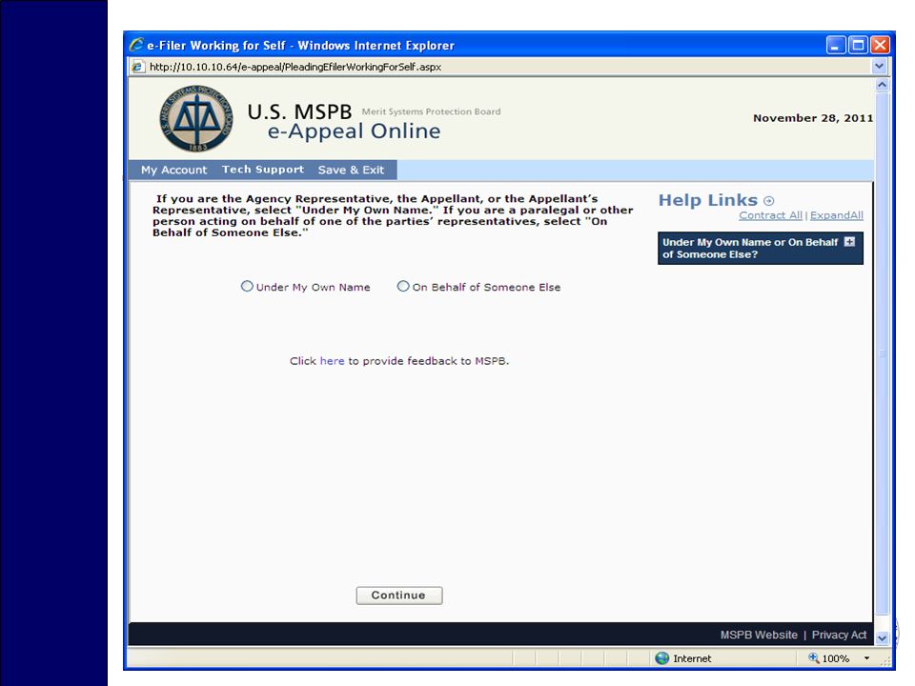Click the e-Appeal Online heading
The width and height of the screenshot is (915, 686).
pos(354,131)
